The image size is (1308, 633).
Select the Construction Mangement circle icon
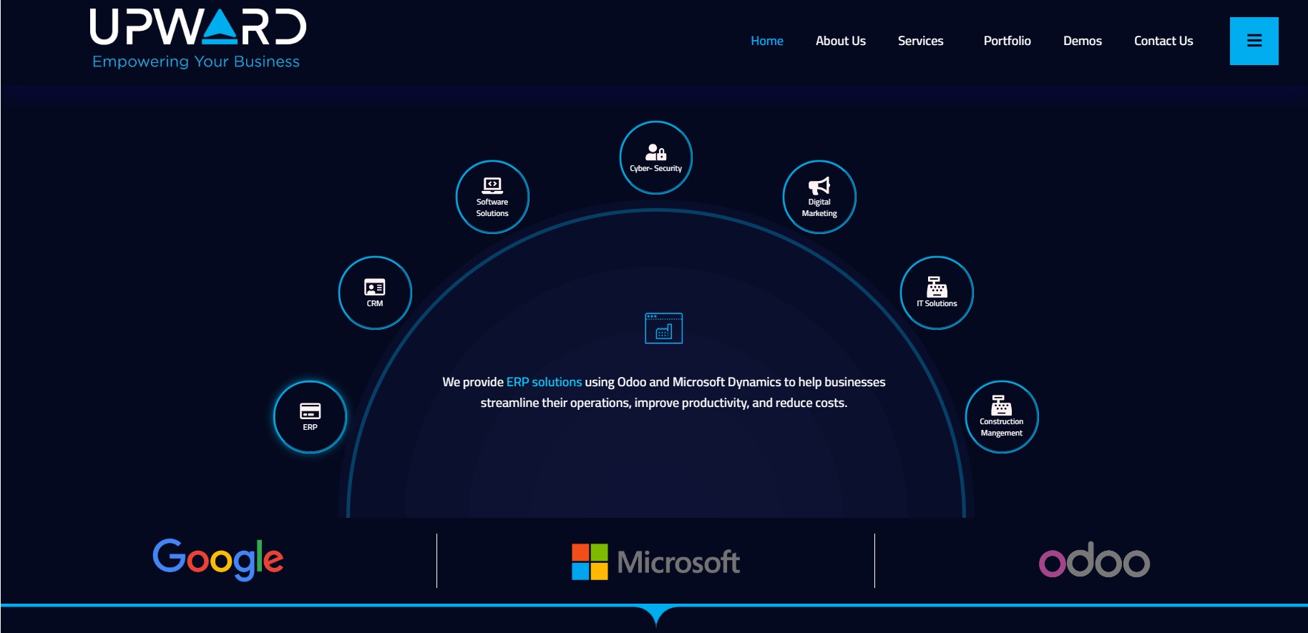[x=1002, y=417]
